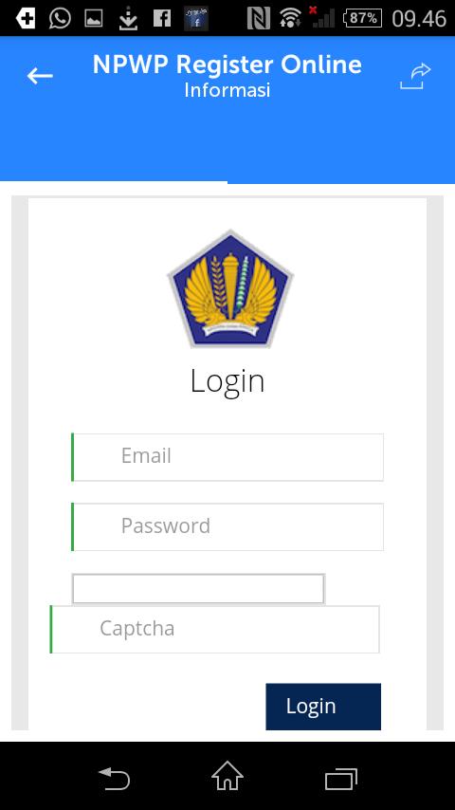Tap the Ministry of Finance pentagon logo
Screen dimensions: 455x810
coord(230,288)
